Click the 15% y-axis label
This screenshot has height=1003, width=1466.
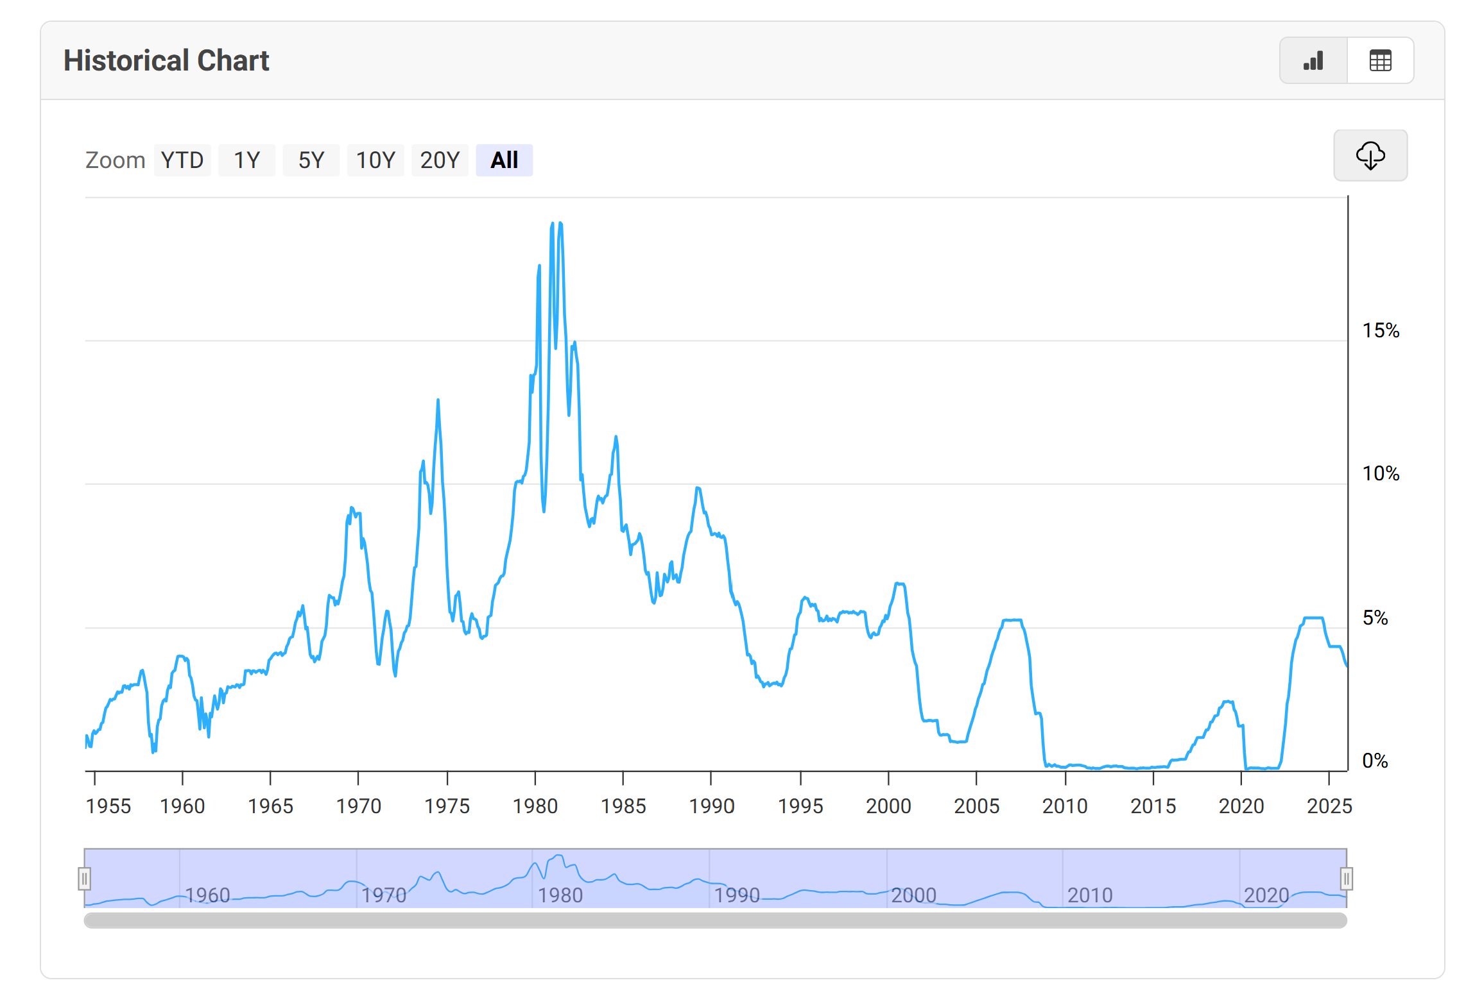pyautogui.click(x=1380, y=331)
